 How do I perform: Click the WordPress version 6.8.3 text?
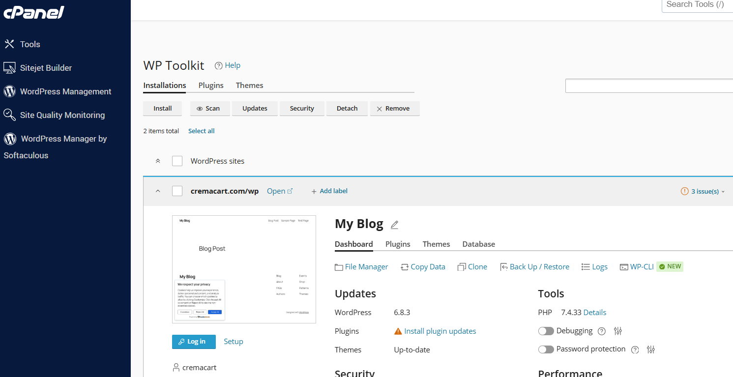402,313
